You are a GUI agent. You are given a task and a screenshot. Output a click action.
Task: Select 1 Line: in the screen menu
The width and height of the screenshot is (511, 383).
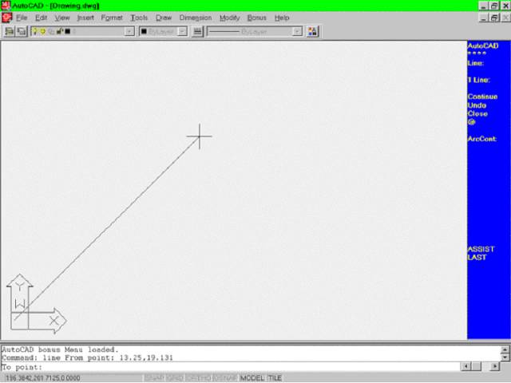(x=479, y=80)
